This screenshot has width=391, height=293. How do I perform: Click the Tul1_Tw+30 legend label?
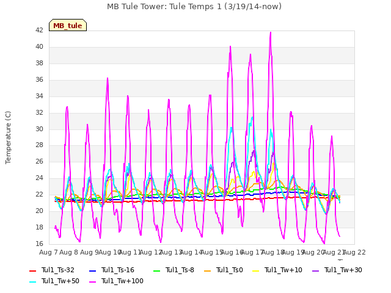(343, 270)
